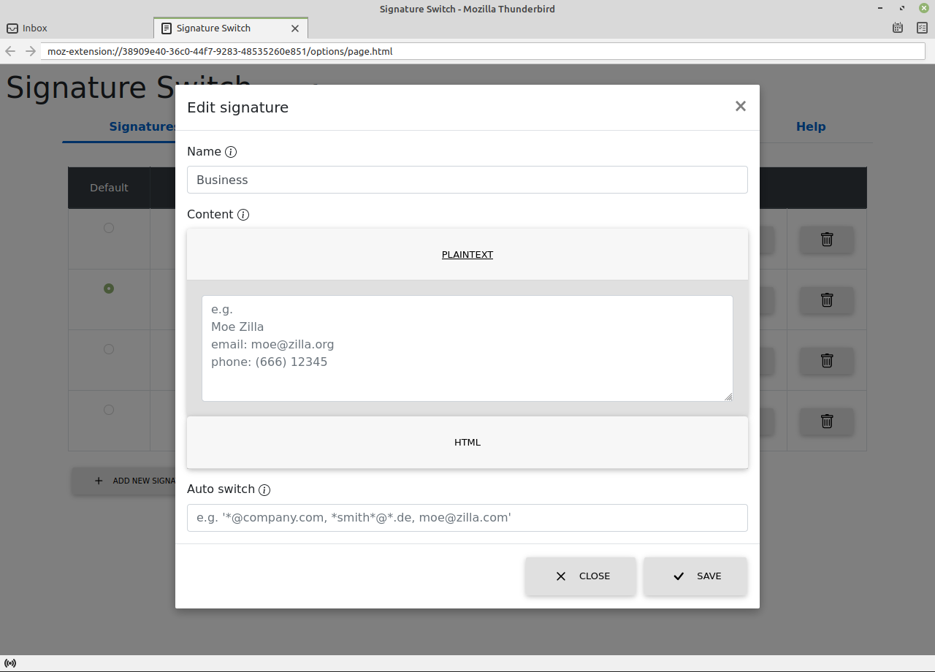Select the Signature Switch tab
This screenshot has height=672, width=935.
[231, 28]
